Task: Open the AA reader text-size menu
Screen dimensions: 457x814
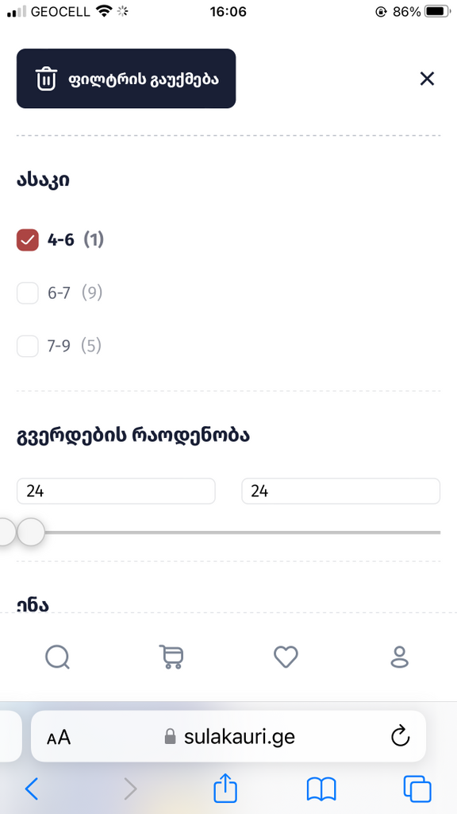Action: pyautogui.click(x=59, y=737)
